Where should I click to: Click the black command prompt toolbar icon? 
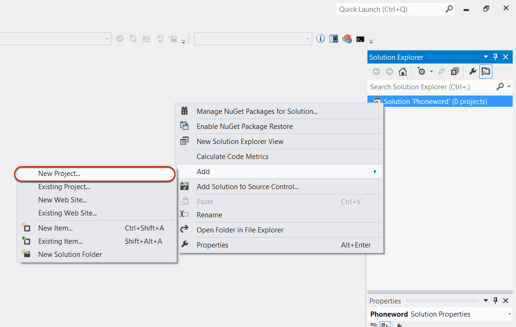(360, 39)
